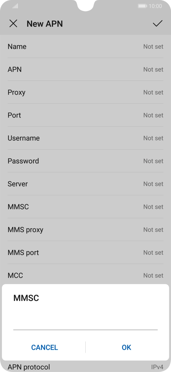Open the Username entry
This screenshot has height=372, width=171.
[x=85, y=138]
